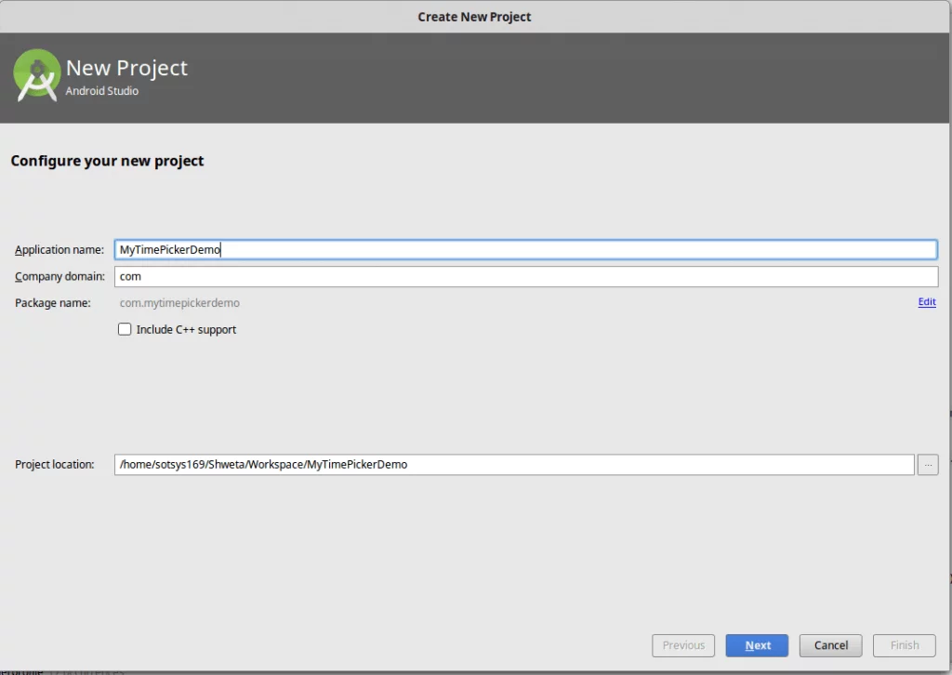Click inside the Company domain field
952x675 pixels.
click(525, 276)
